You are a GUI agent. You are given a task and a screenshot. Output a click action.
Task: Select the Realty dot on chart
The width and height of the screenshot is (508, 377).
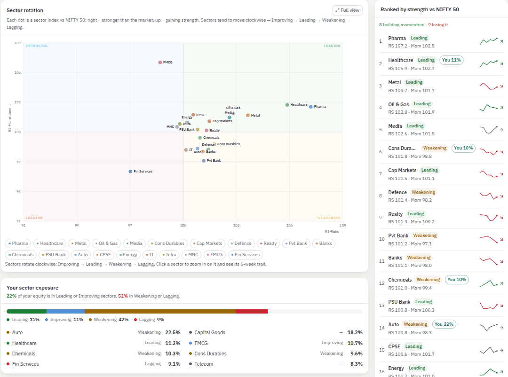[x=206, y=130]
